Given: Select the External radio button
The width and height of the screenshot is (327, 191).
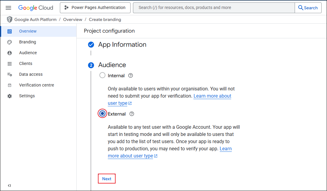Looking at the screenshot, I should click(102, 114).
